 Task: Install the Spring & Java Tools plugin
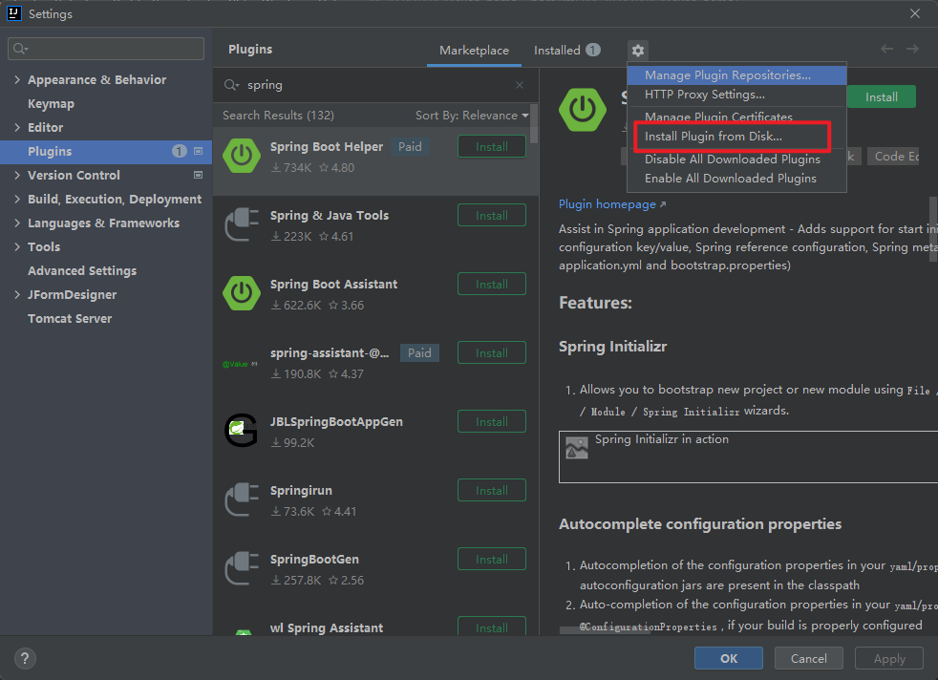coord(492,215)
